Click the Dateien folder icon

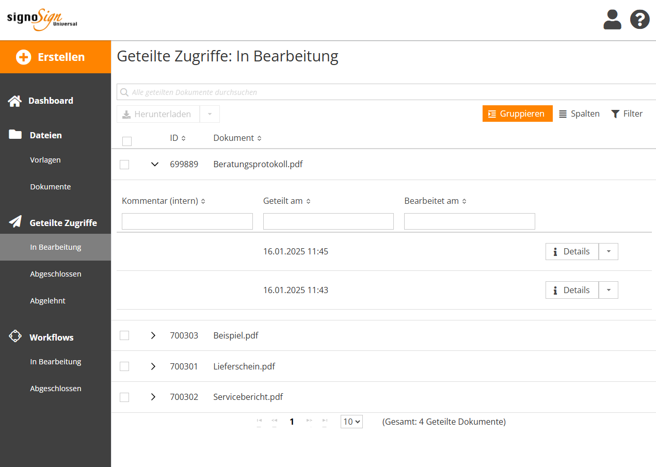tap(15, 135)
